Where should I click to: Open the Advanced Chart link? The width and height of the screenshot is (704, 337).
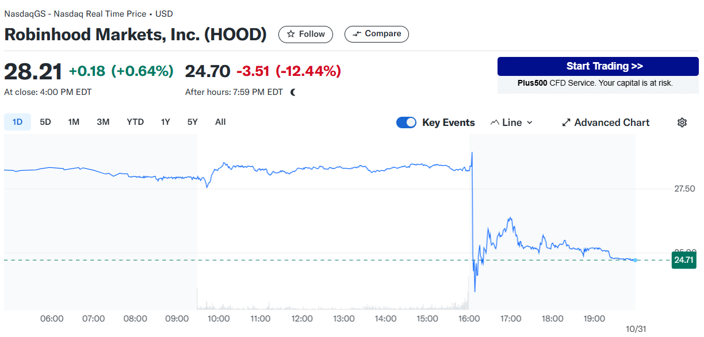[611, 122]
